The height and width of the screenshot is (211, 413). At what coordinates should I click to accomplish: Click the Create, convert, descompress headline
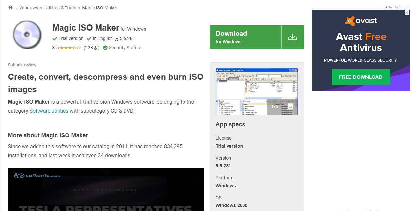[x=106, y=83]
